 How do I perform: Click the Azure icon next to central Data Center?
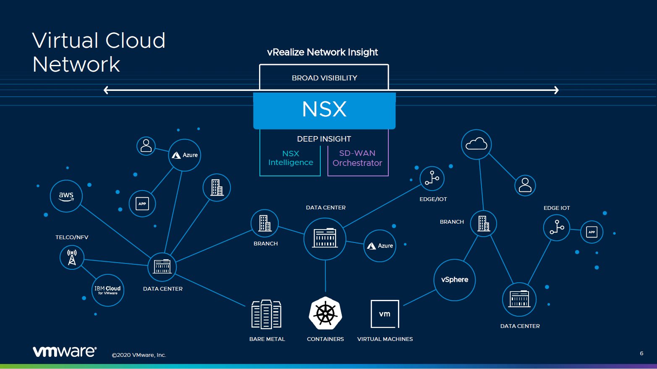[380, 246]
